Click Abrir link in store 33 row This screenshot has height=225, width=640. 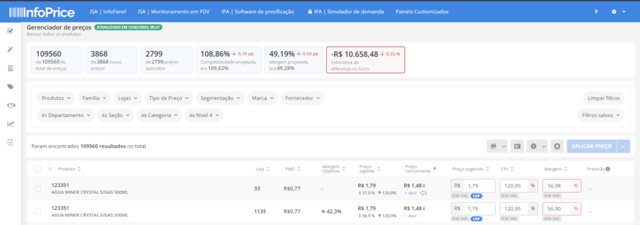pyautogui.click(x=411, y=193)
